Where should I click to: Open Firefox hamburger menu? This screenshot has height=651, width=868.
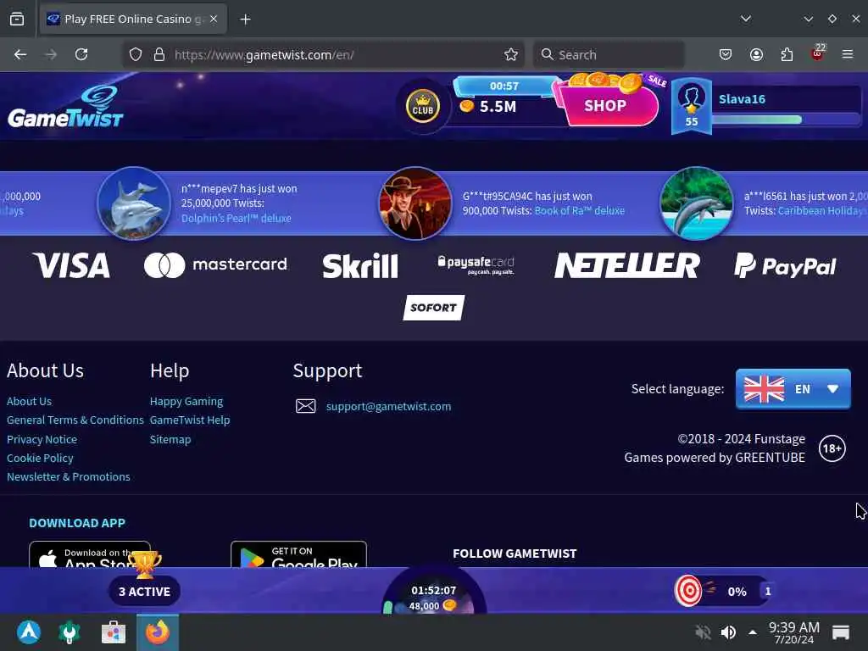point(848,54)
